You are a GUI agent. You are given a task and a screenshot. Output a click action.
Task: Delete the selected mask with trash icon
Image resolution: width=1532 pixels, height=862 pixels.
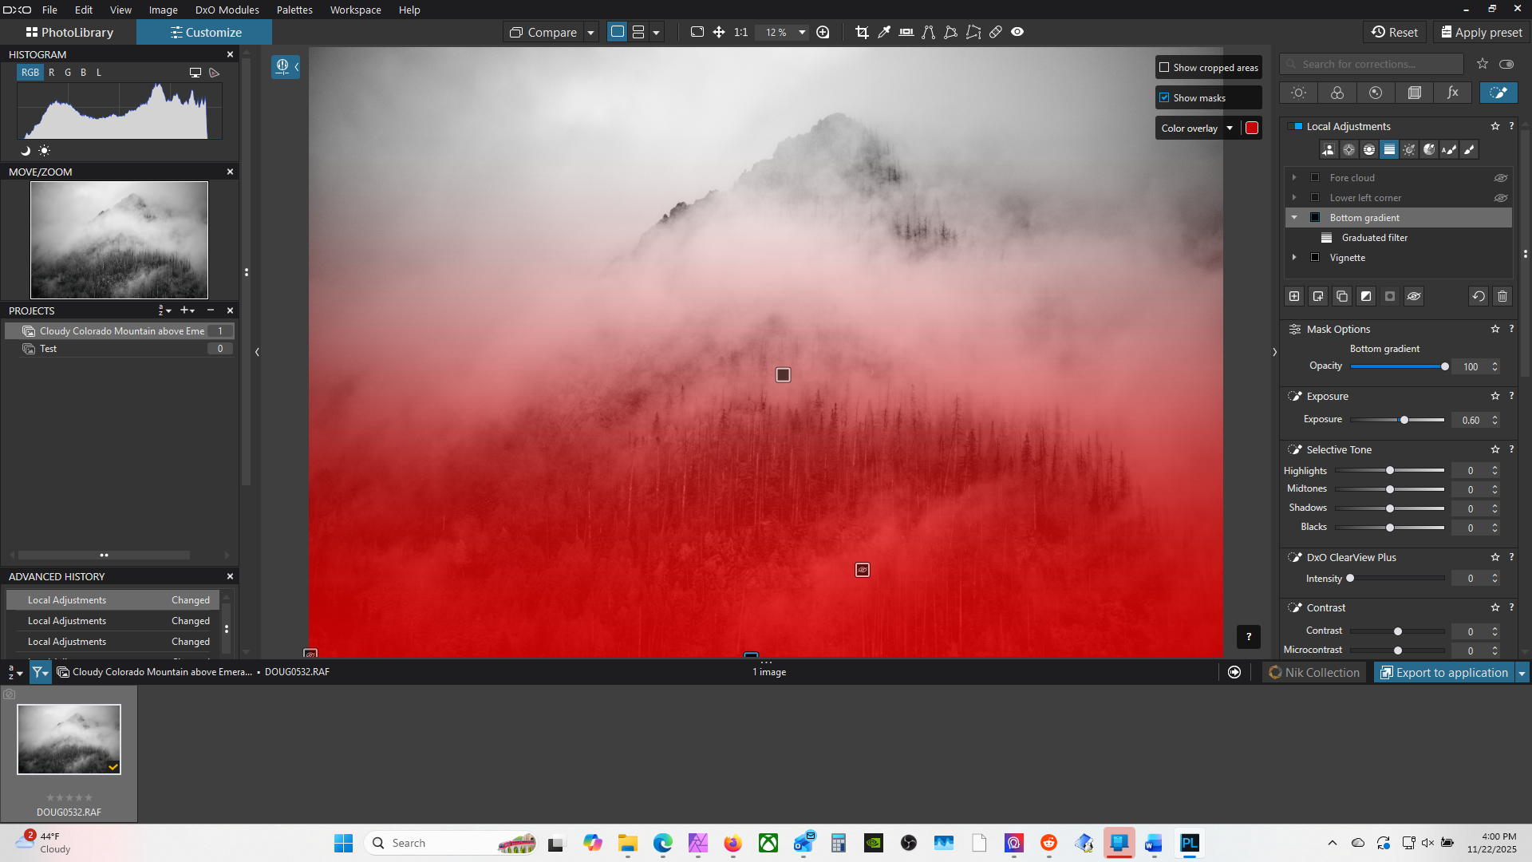click(x=1502, y=296)
